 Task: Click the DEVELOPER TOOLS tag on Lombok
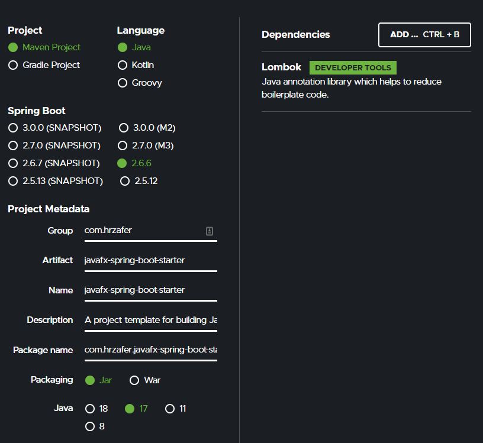(353, 68)
